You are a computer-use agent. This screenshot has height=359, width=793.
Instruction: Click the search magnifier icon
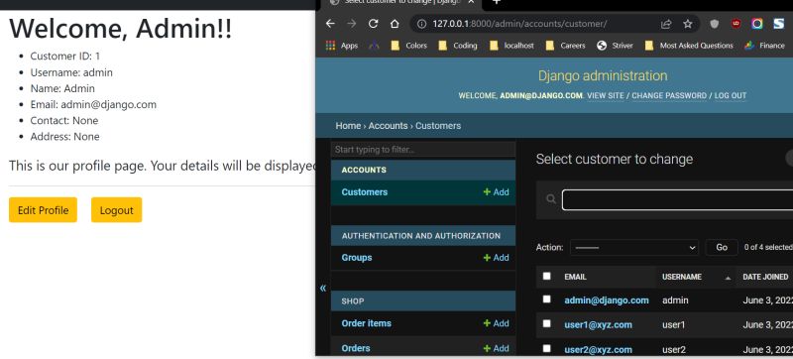tap(551, 199)
